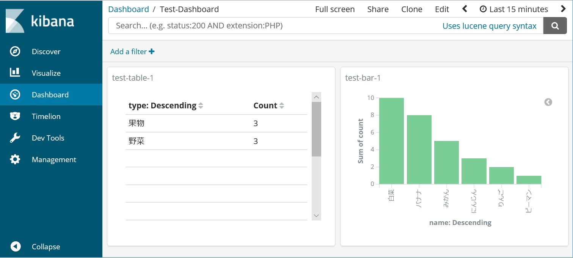Open the Discover section from the sidebar
Screen dimensions: 573x258
point(46,52)
